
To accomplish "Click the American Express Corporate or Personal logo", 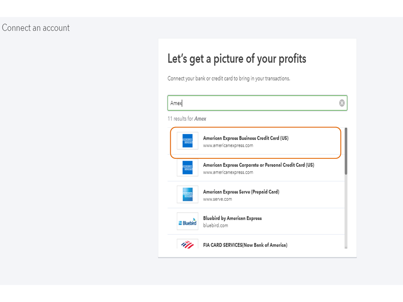I will 188,168.
